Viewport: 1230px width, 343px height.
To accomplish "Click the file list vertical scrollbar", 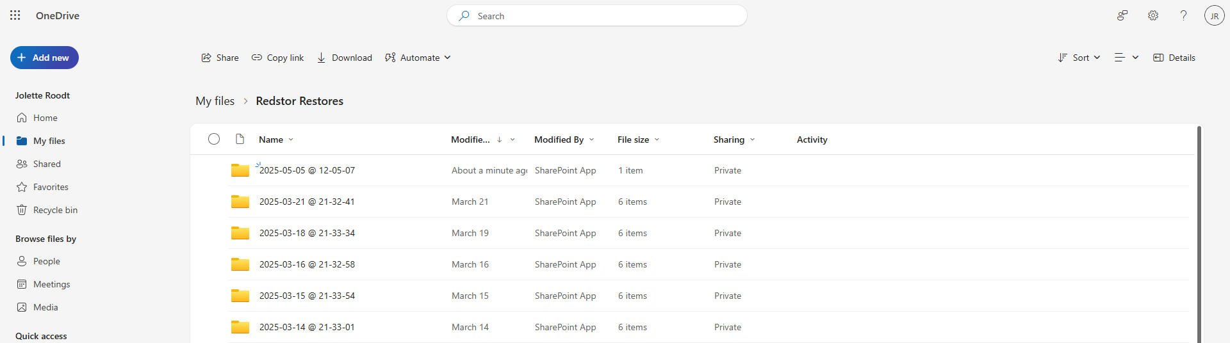I will coord(1199,234).
